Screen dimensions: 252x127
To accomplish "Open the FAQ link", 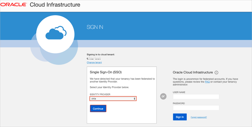I will (207, 82).
